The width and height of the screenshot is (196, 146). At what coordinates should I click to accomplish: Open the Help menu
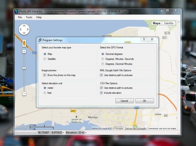tap(39, 17)
